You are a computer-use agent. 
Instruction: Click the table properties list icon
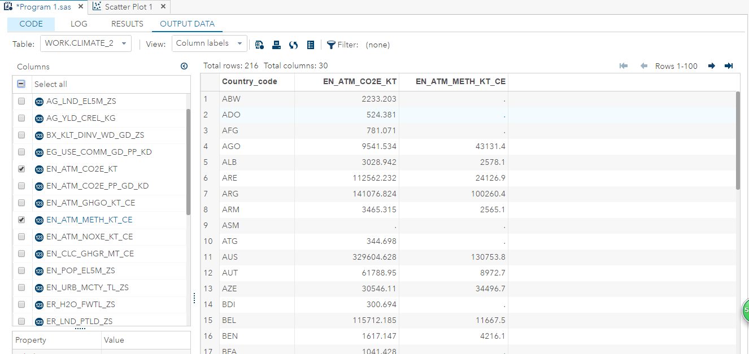310,45
